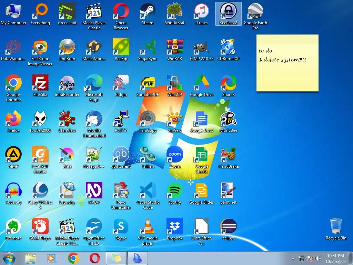Click the FileZilla desktop shortcut
The image size is (353, 265).
tap(40, 86)
